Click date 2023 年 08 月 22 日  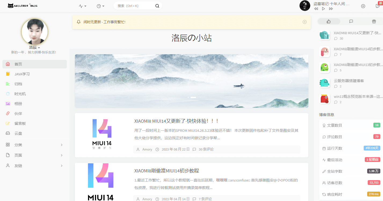(176, 149)
